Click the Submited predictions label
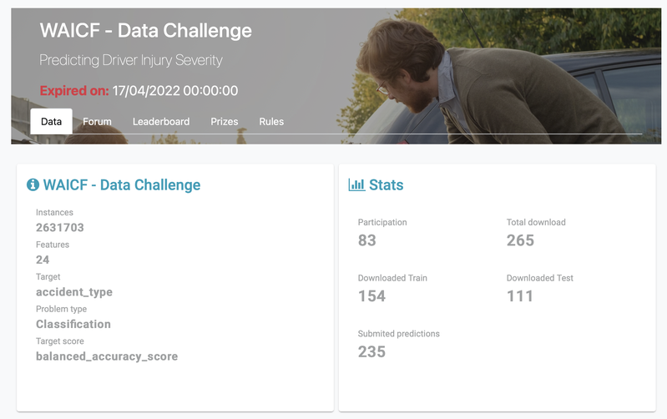Viewport: 667px width, 419px height. click(398, 334)
